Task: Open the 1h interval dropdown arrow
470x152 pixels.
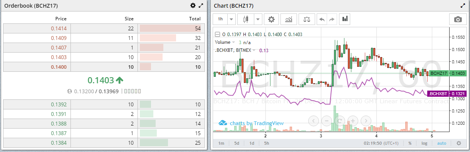Action: point(231,19)
